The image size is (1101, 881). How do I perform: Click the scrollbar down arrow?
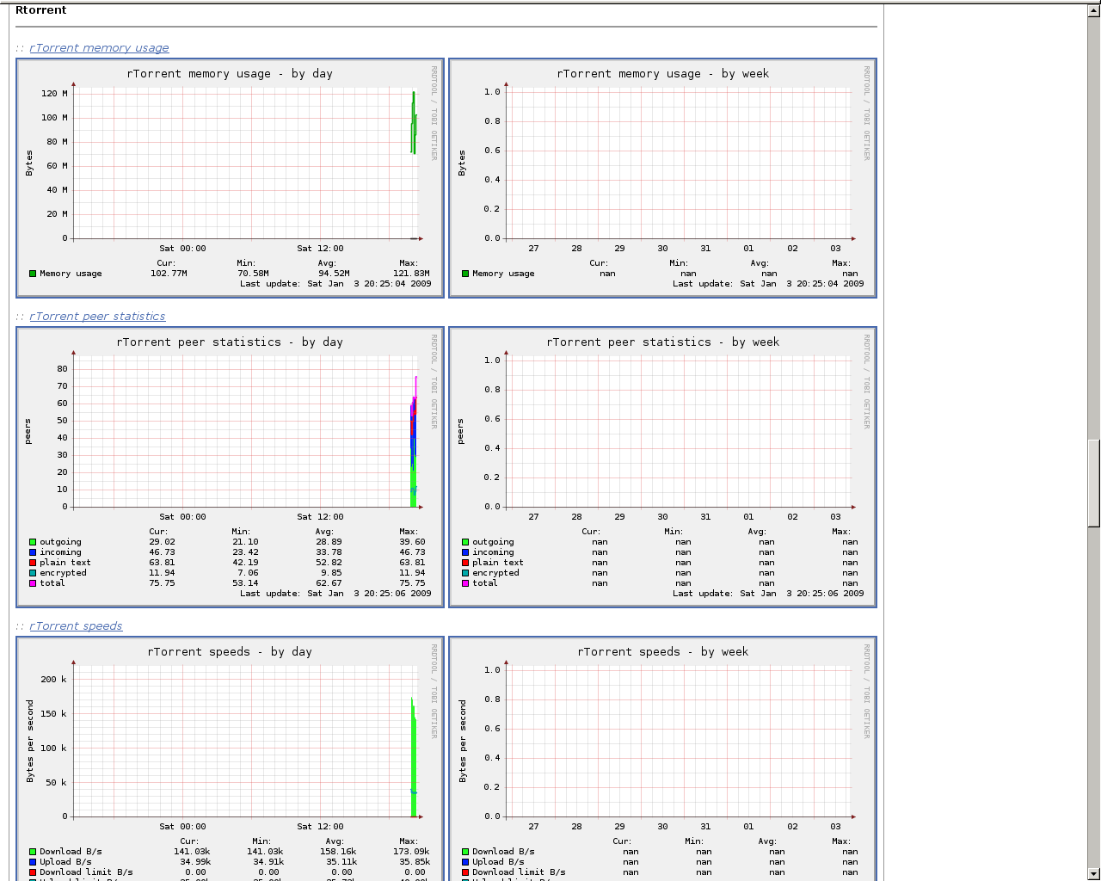pos(1094,873)
